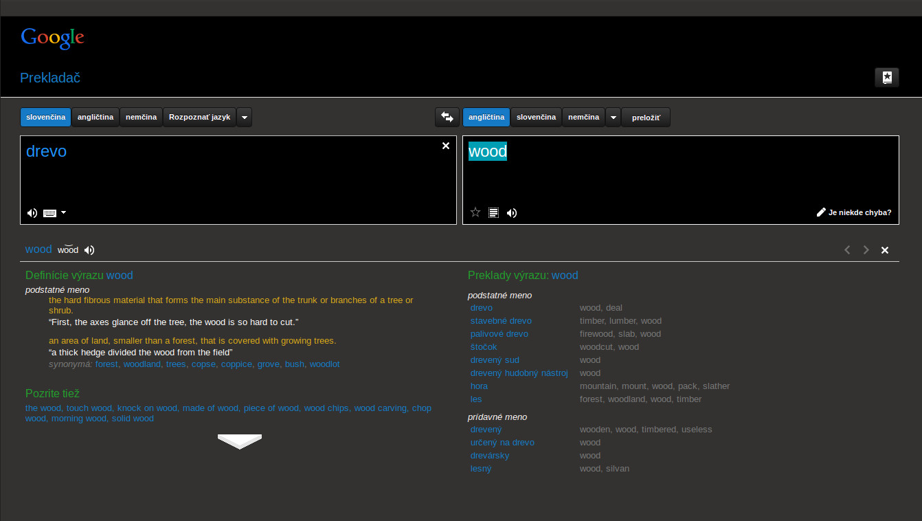This screenshot has width=922, height=521.
Task: Listen to the translation wood
Action: [x=512, y=213]
